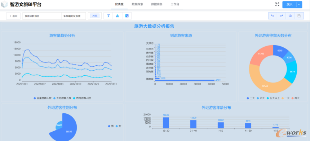Viewport: 310px width, 141px height.
Task: Click the 海南省 axis label
Action: 150,79
